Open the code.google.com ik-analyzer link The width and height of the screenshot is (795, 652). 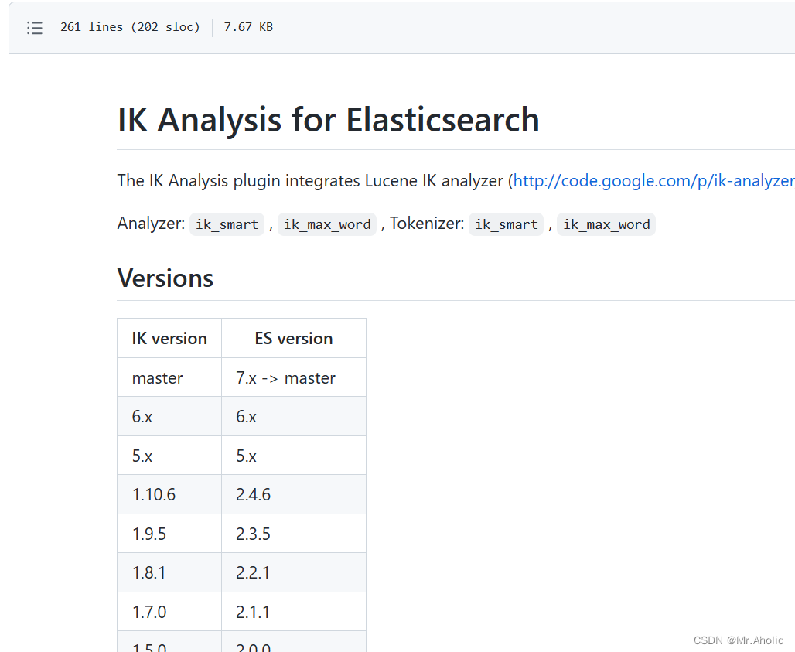click(x=654, y=181)
